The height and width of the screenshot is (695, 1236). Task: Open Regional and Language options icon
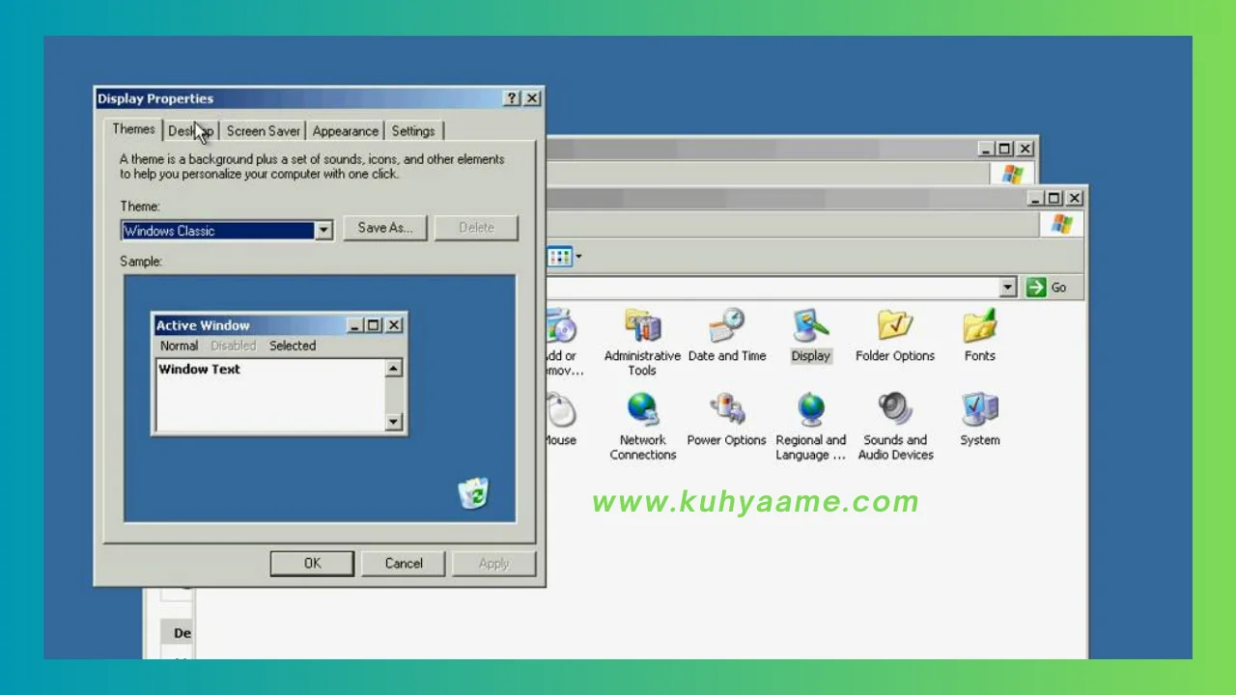click(x=811, y=427)
